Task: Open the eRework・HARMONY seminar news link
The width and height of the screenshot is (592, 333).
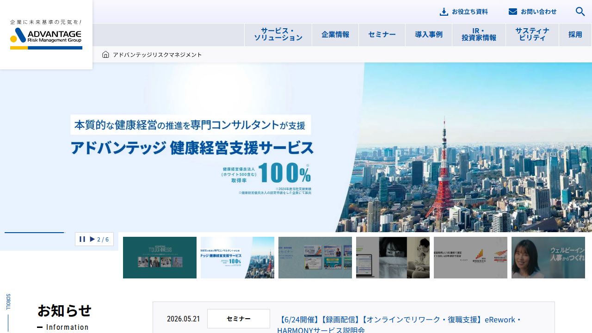Action: (x=400, y=325)
